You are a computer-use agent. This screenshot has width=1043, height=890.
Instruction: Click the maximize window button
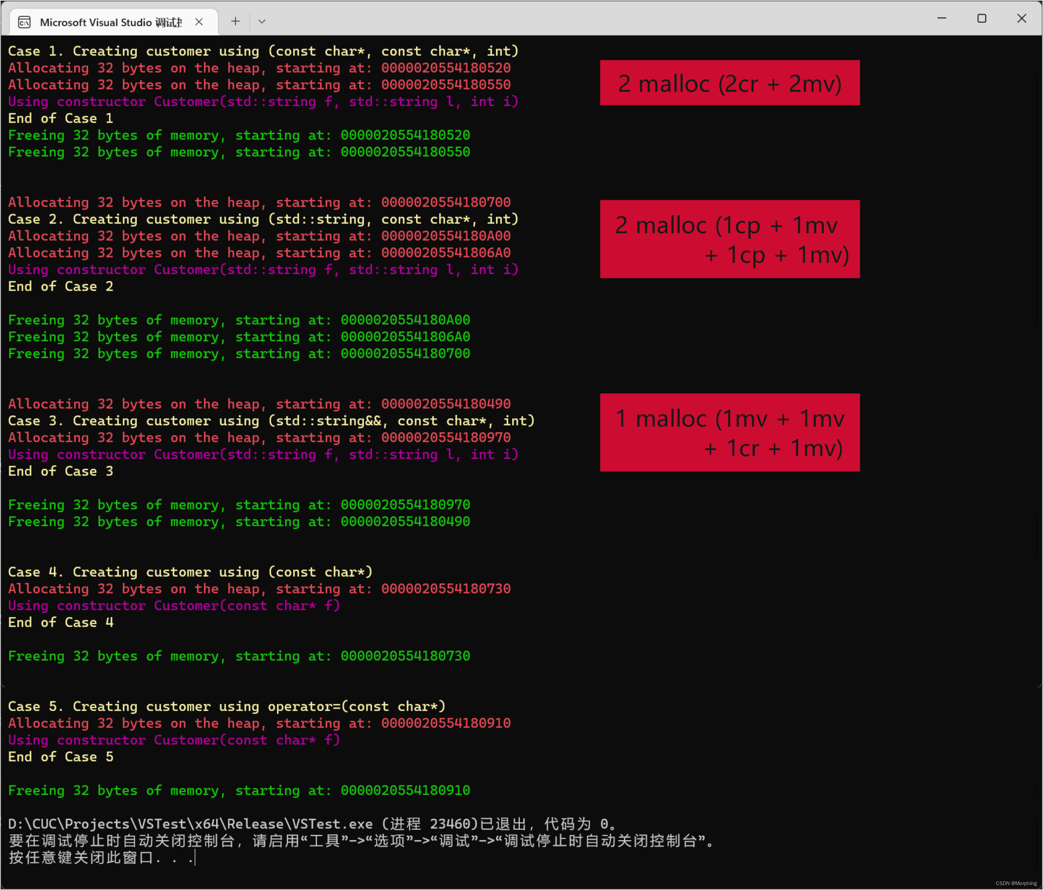coord(982,19)
